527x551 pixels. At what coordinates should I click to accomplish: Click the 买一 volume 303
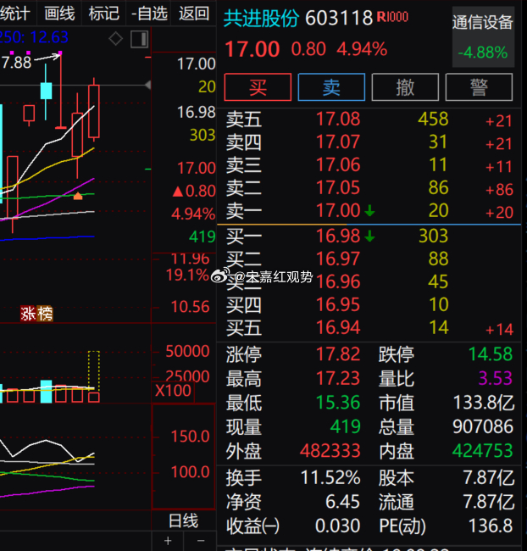click(434, 236)
